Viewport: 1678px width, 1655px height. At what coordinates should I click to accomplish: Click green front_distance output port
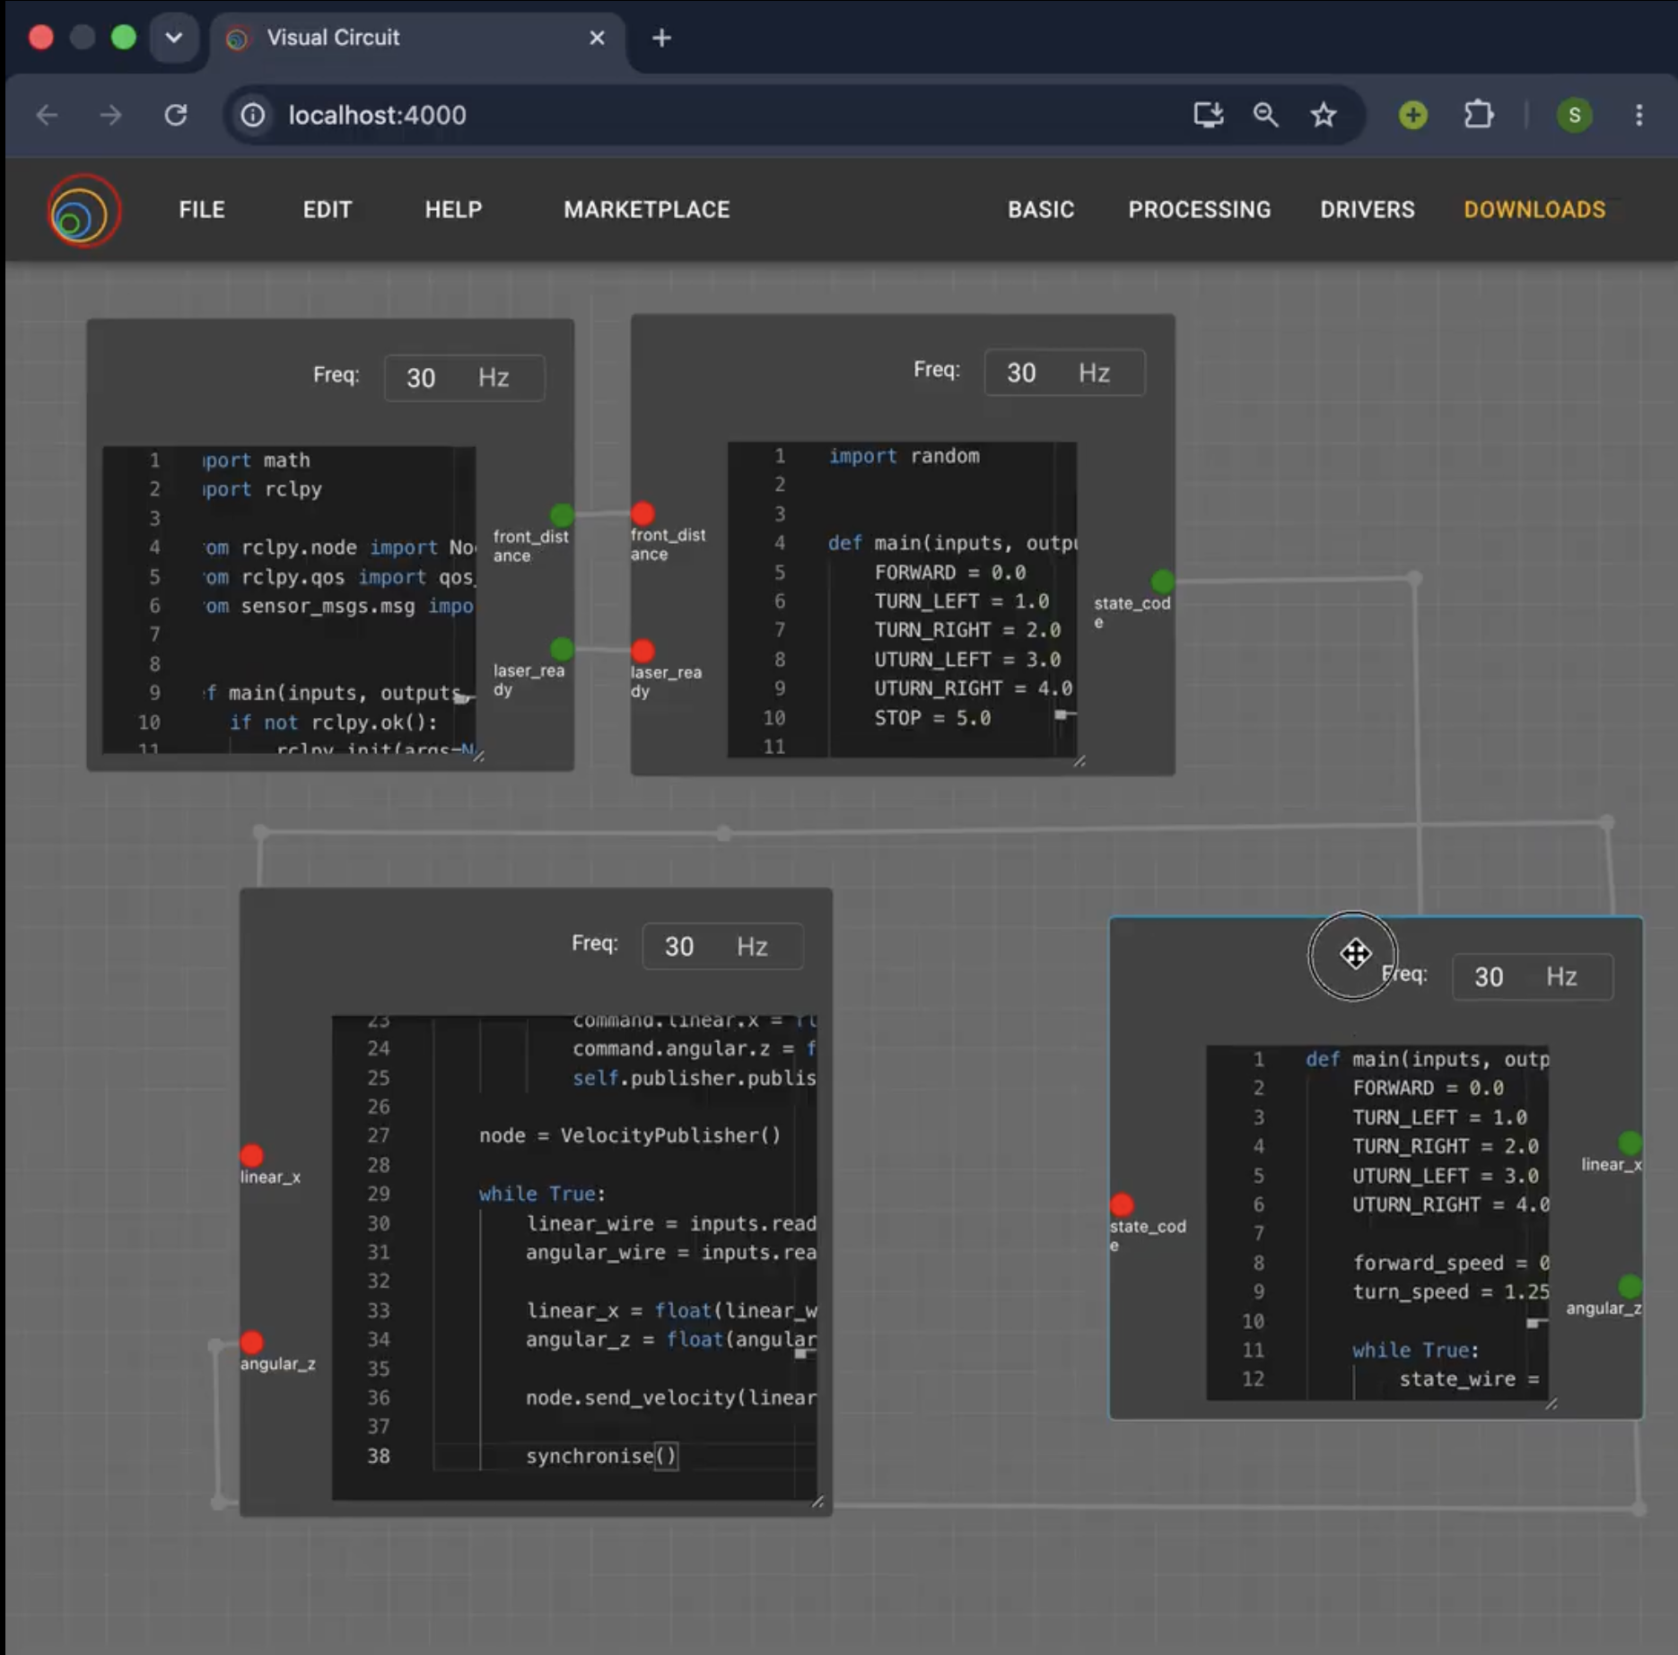[562, 514]
